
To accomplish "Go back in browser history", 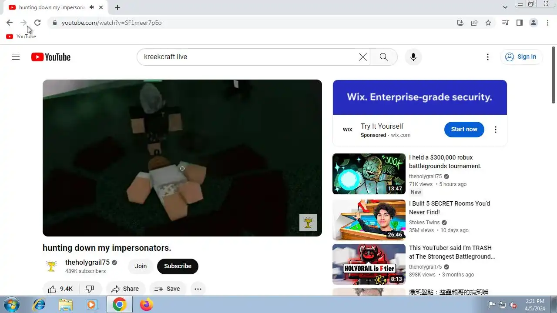I will 10,23.
